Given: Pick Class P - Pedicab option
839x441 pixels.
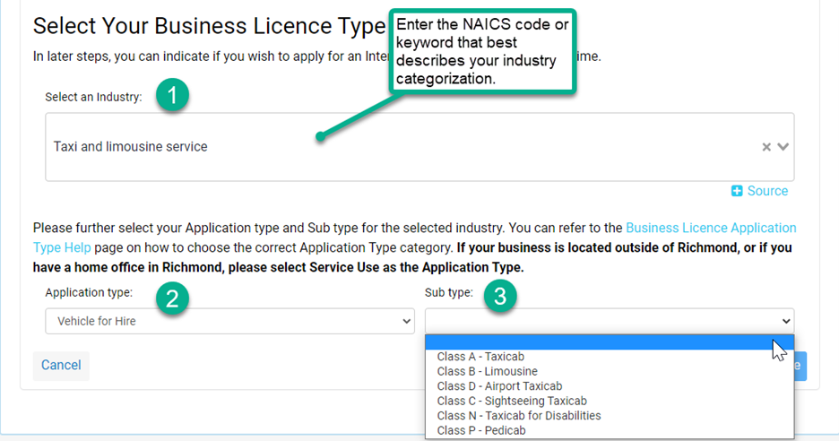Looking at the screenshot, I should click(480, 430).
